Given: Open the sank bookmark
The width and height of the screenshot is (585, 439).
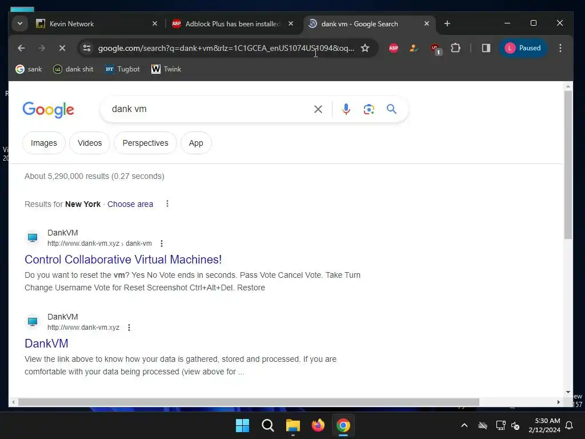Looking at the screenshot, I should (x=29, y=69).
